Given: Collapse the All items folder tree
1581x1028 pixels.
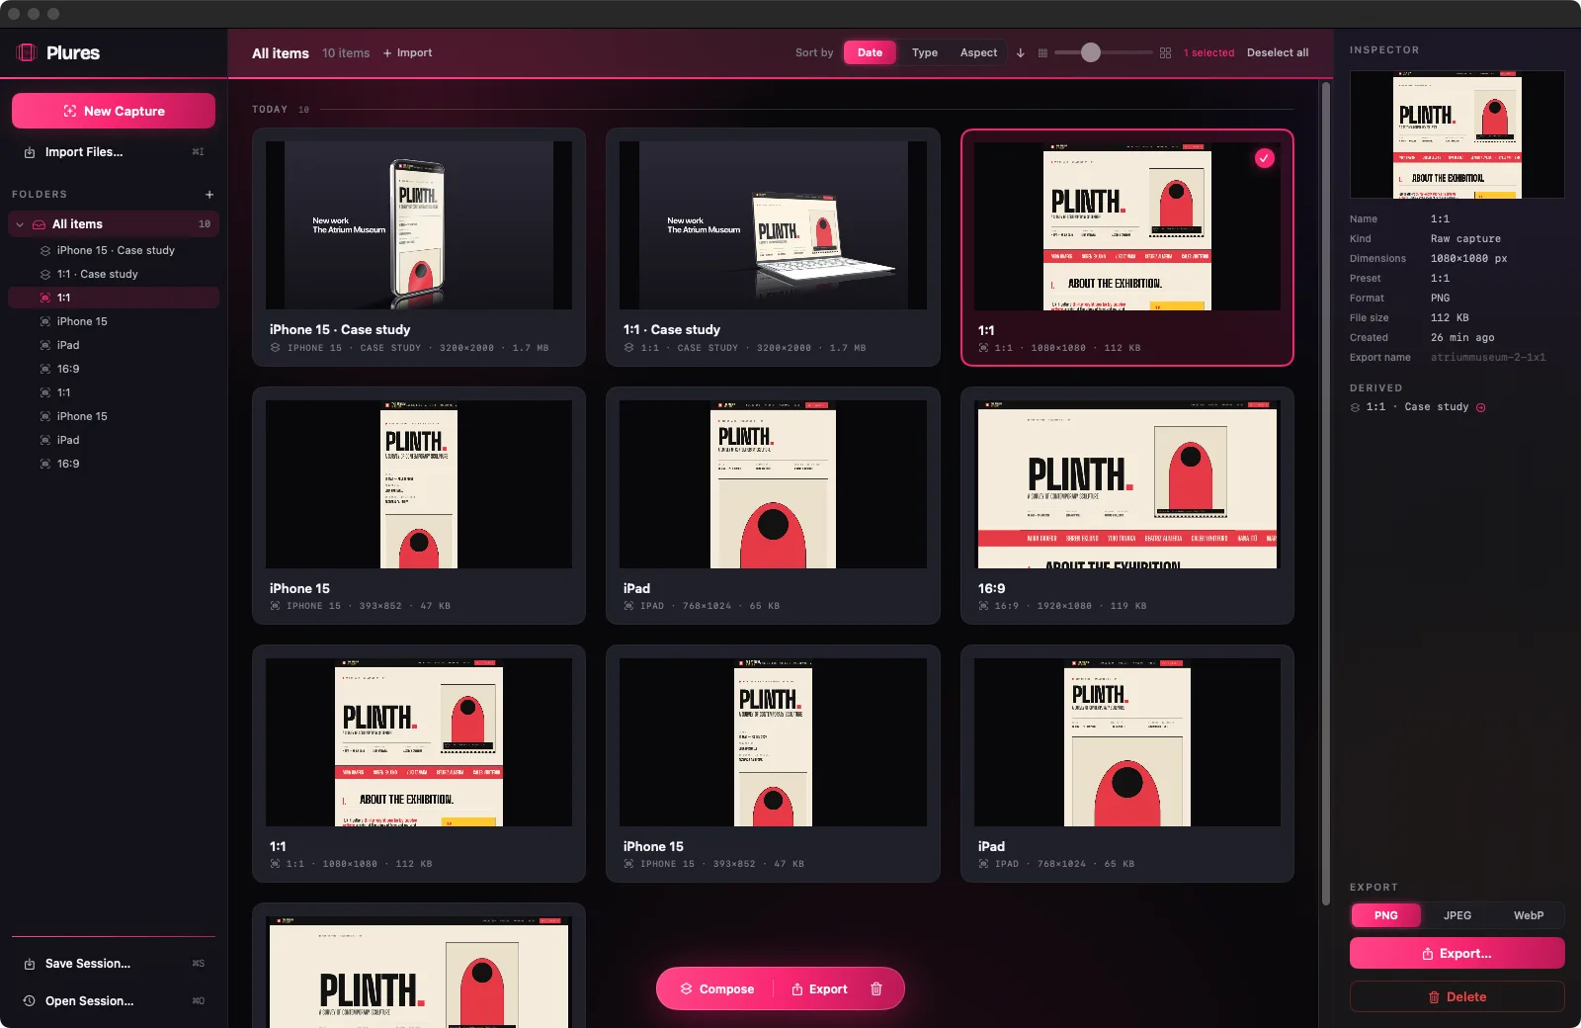Looking at the screenshot, I should pyautogui.click(x=20, y=224).
